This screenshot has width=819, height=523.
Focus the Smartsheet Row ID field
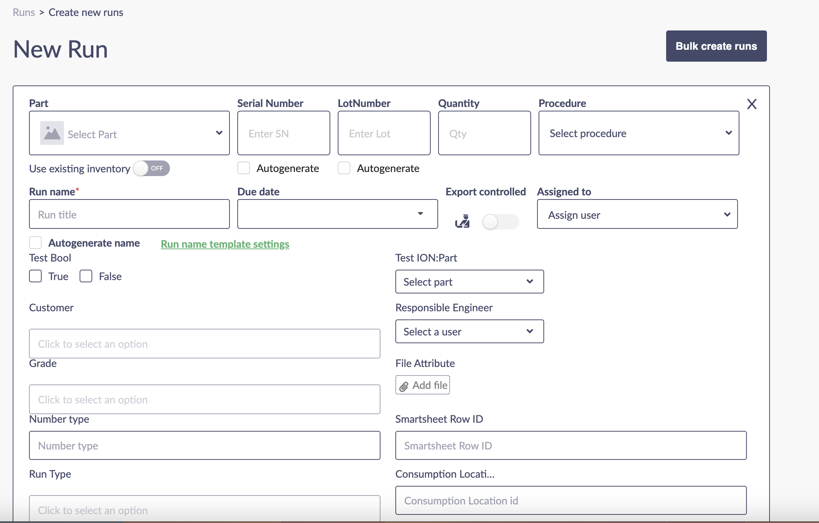click(570, 445)
